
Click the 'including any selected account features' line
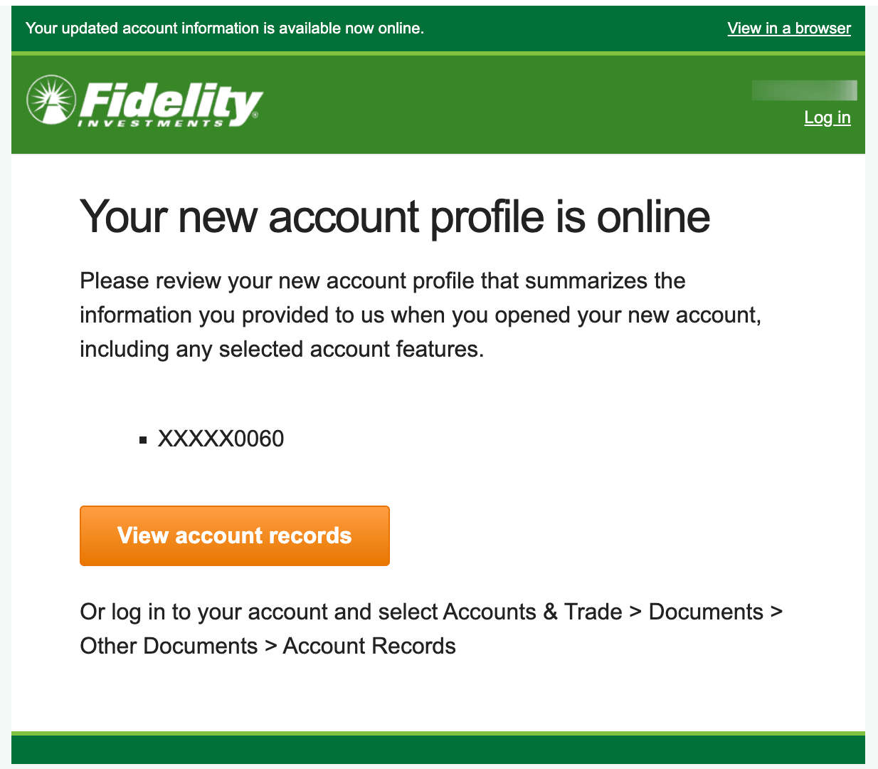tap(282, 349)
